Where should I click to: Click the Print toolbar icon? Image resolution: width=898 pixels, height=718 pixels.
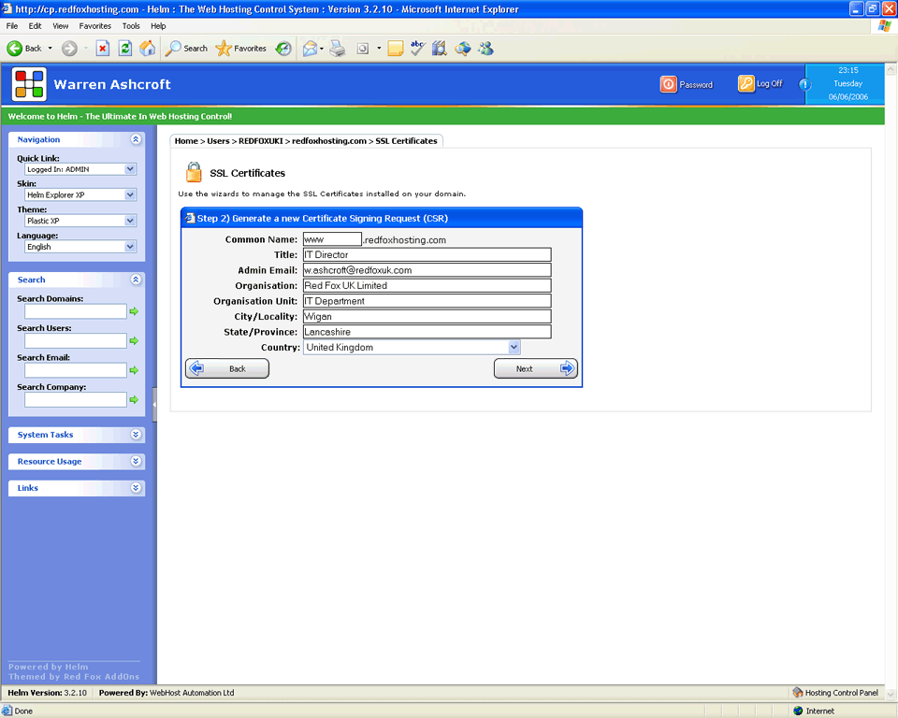coord(338,49)
